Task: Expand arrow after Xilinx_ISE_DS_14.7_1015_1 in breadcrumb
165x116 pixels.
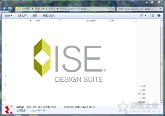Action: (91, 9)
